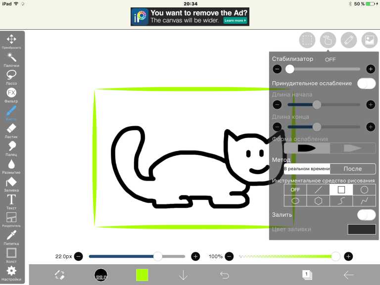Image resolution: width=380 pixels, height=285 pixels.
Task: Select the bullet-shaped taper form
Action: pos(307,148)
